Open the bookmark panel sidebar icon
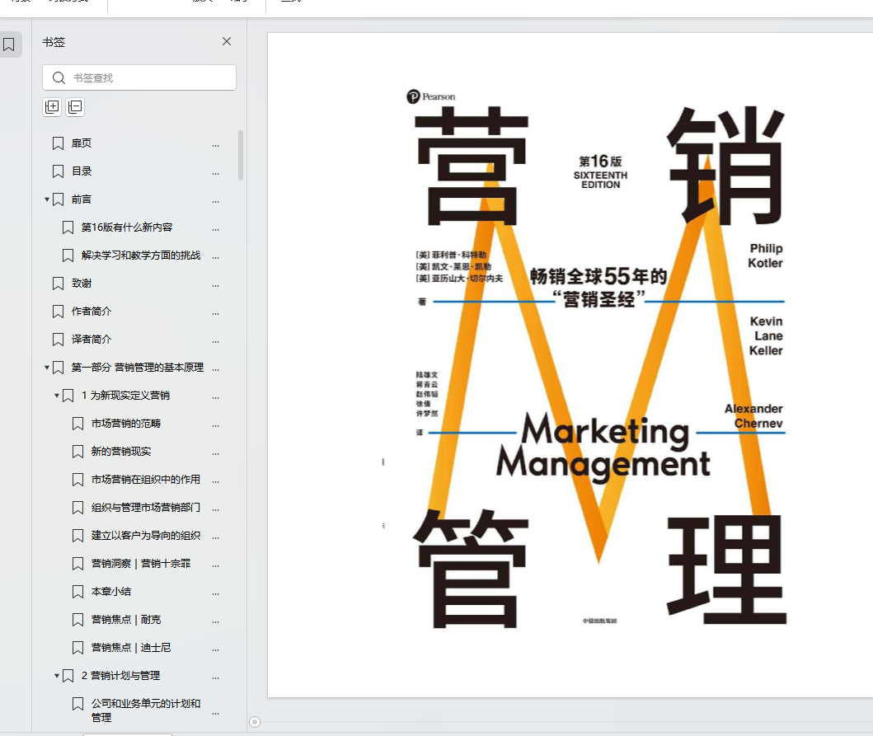This screenshot has width=873, height=736. [9, 45]
